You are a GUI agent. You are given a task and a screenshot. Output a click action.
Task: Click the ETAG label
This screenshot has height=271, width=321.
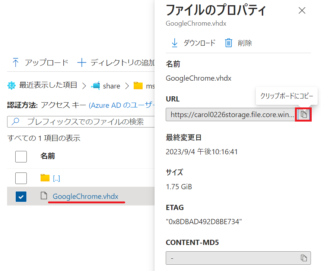[175, 207]
